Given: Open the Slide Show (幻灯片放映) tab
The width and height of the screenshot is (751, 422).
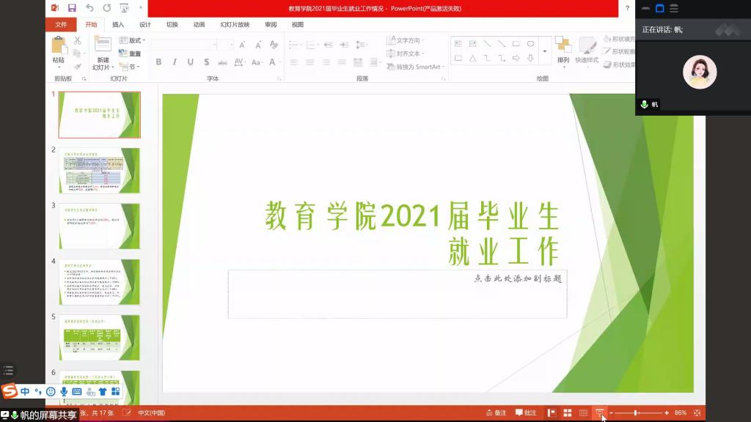Looking at the screenshot, I should (235, 24).
